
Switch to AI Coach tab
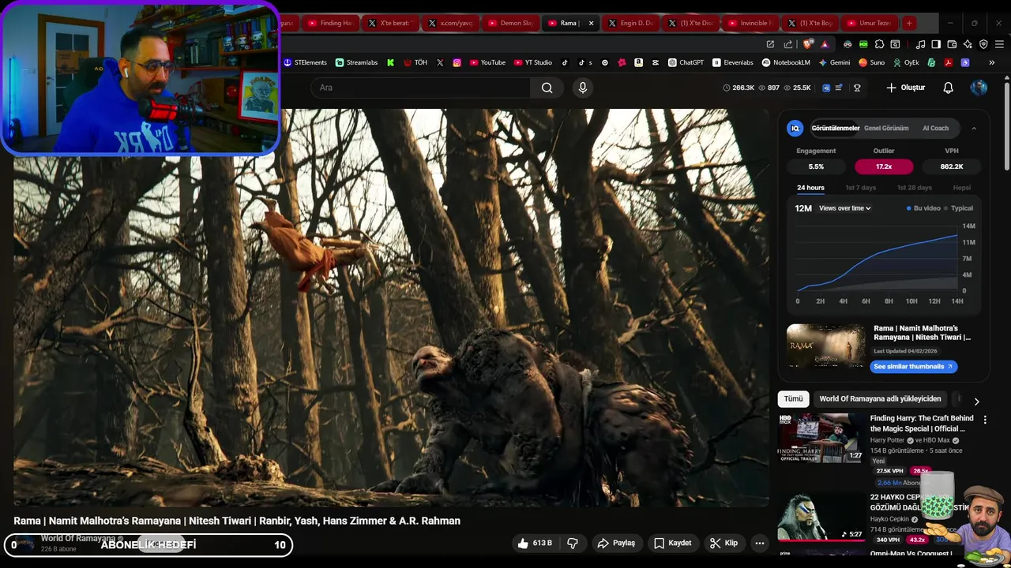click(x=935, y=128)
